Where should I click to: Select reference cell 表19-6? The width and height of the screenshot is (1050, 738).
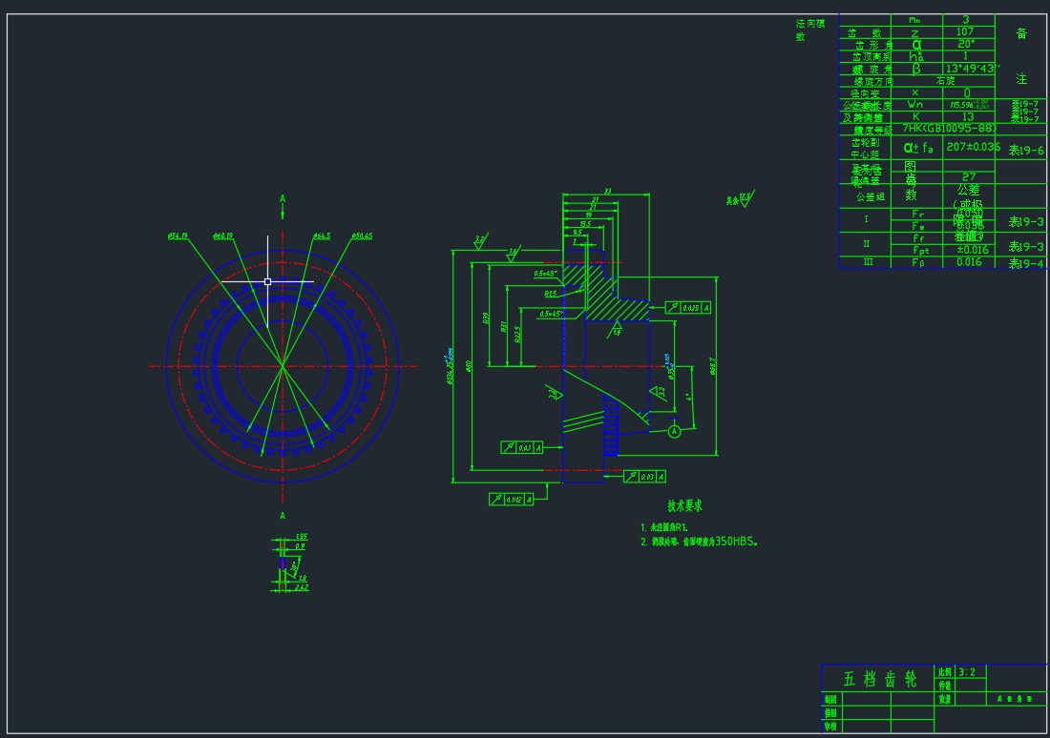click(x=1026, y=150)
